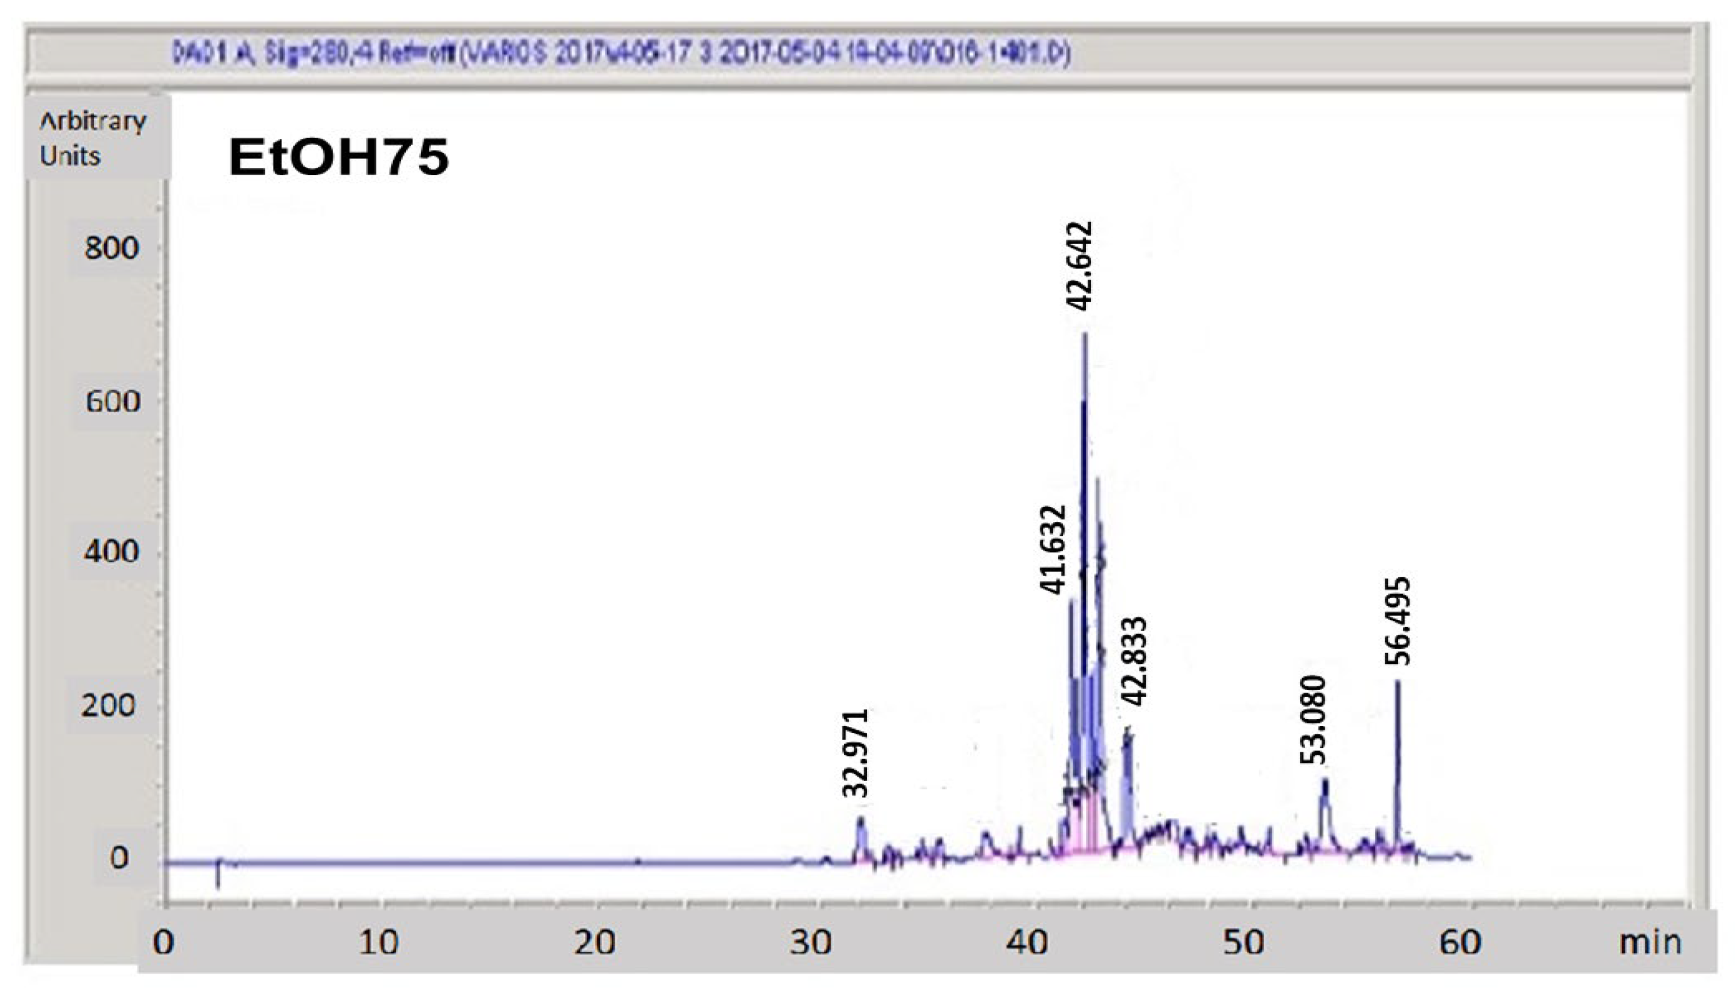Click the 400 y-axis value
Viewport: 1735px width, 1002px height.
(112, 552)
